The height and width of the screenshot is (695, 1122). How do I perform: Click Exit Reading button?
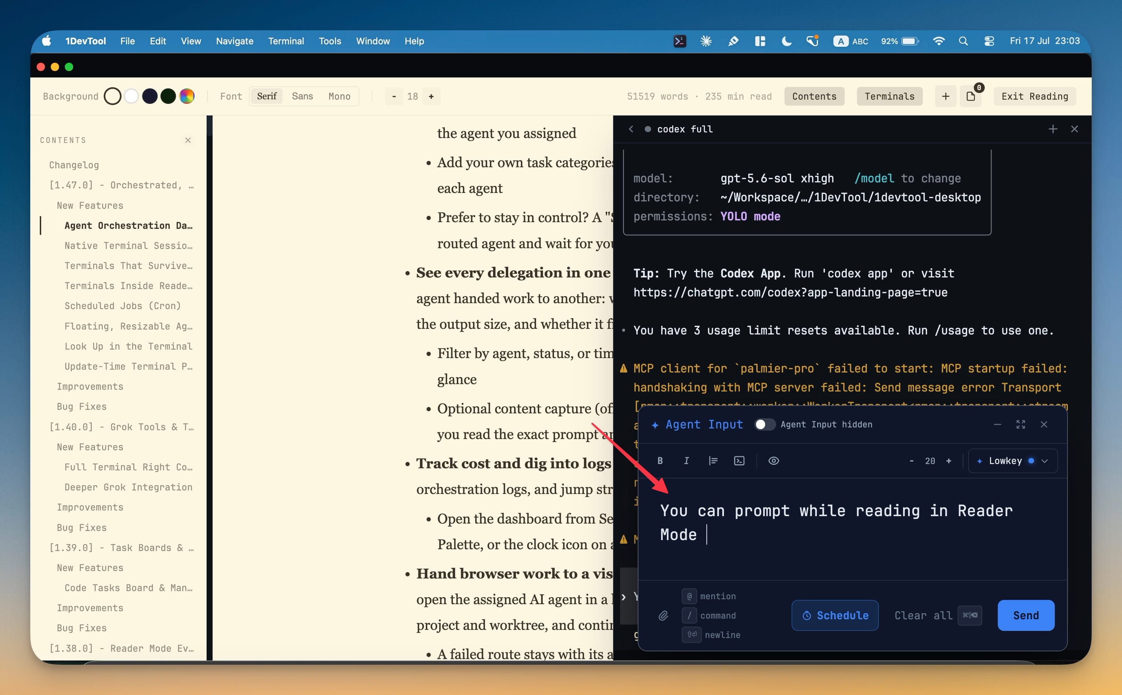(1034, 96)
